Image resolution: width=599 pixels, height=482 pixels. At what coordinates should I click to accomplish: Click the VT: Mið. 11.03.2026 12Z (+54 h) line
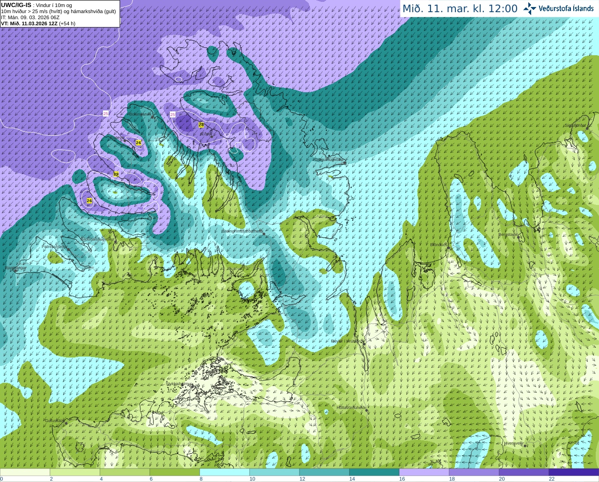(38, 23)
